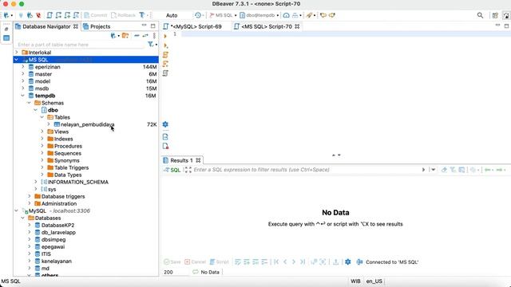Open dbo@tempdb active schema selector
511x287 pixels.
(x=259, y=15)
